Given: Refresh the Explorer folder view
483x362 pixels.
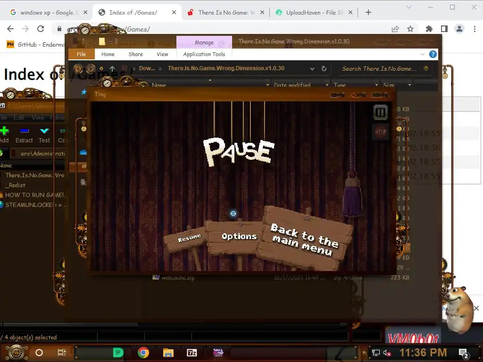Looking at the screenshot, I should coord(324,69).
